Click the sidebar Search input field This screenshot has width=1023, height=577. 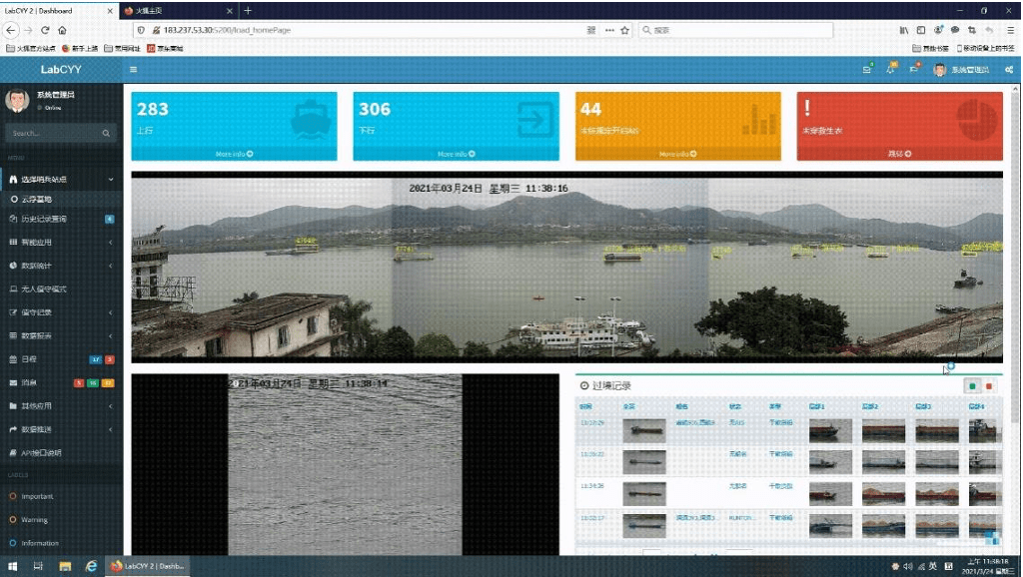pyautogui.click(x=52, y=133)
